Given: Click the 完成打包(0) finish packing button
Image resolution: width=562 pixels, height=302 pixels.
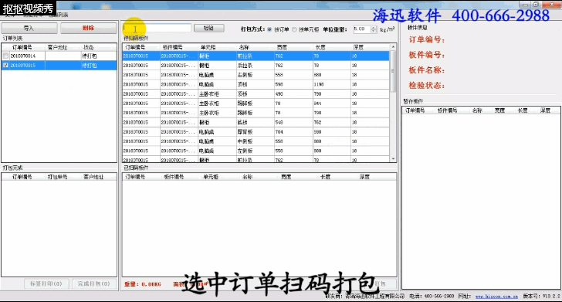Looking at the screenshot, I should point(94,283).
